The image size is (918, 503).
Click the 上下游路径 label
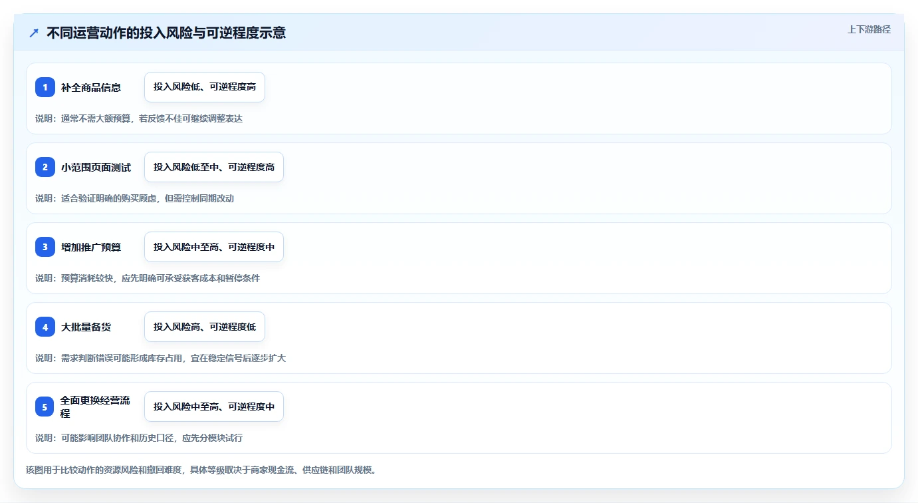coord(869,29)
